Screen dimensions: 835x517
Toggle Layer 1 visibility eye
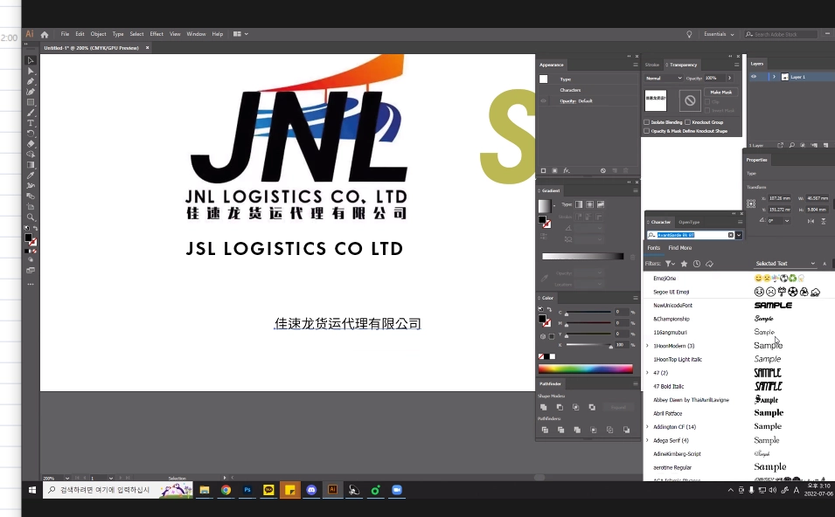(754, 77)
